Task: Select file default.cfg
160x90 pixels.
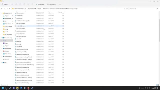Action: [x=19, y=39]
